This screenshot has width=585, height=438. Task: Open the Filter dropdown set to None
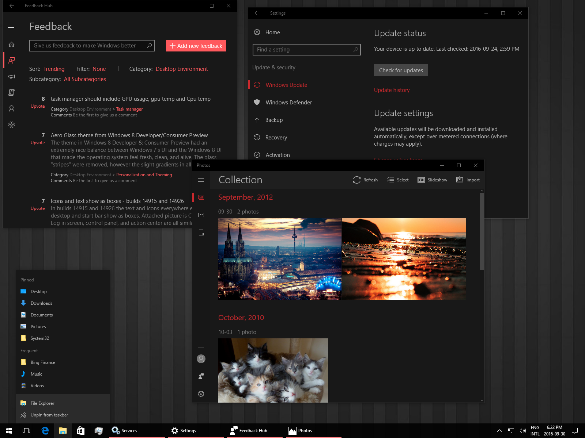[x=99, y=69]
